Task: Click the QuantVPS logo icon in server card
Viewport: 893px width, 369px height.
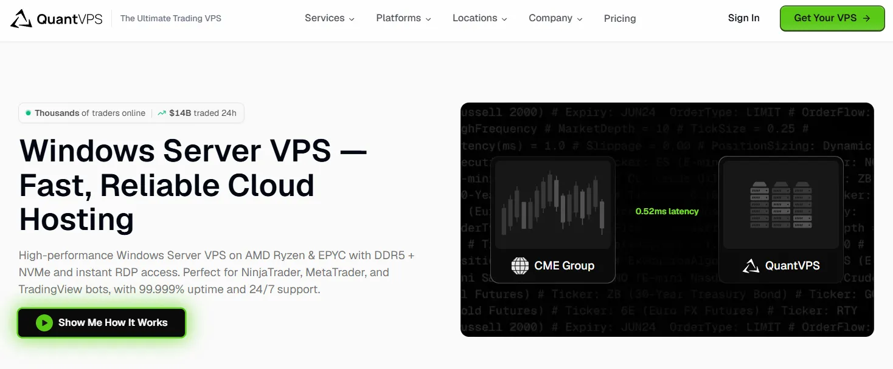Action: (x=751, y=265)
